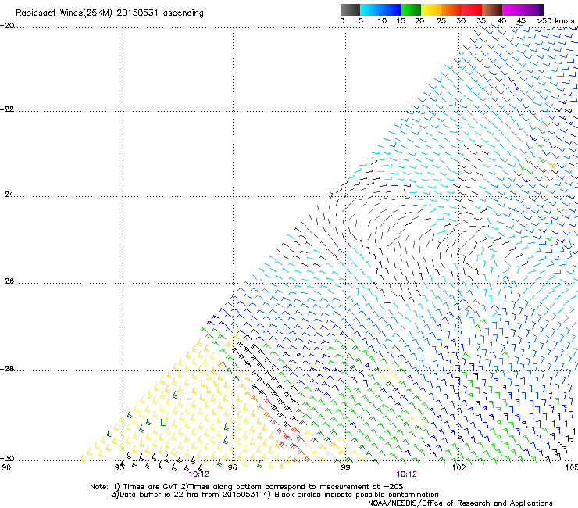Click the cyan-to-blue 5-15 knots legend segment
This screenshot has height=508, width=578.
pyautogui.click(x=380, y=9)
